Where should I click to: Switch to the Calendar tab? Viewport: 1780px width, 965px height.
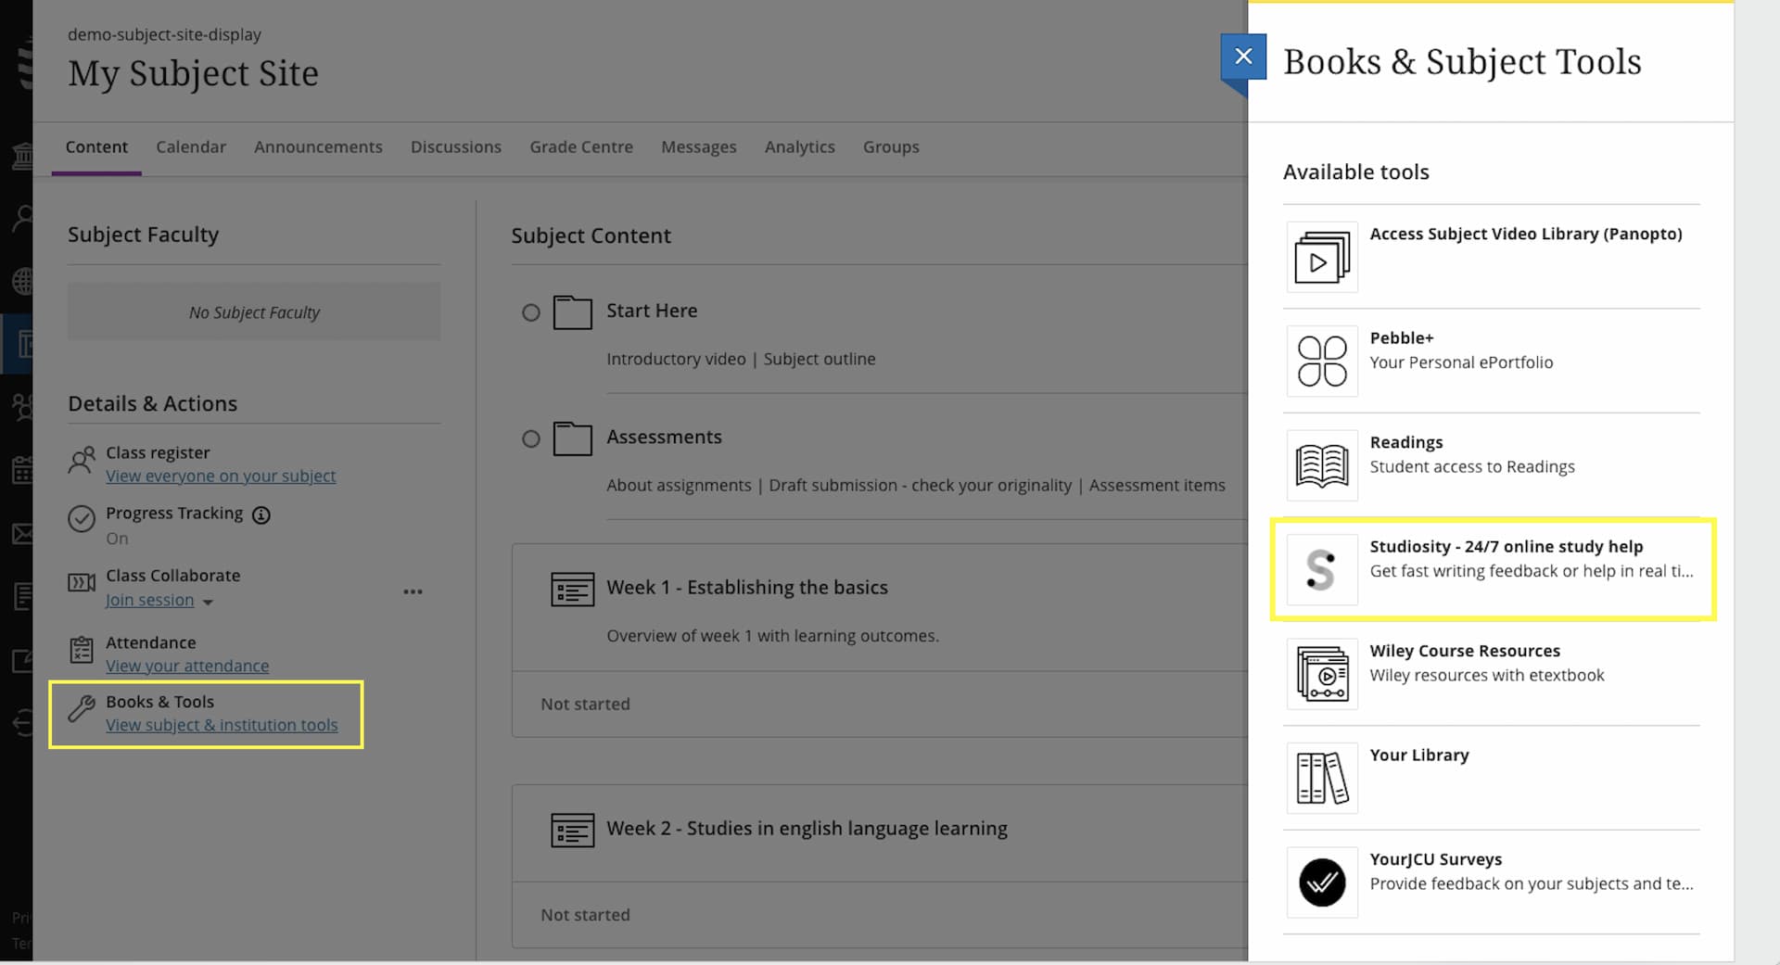[x=191, y=146]
